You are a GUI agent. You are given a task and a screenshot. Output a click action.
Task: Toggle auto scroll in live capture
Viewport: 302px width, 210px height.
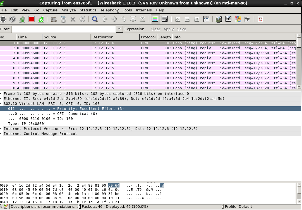click(x=165, y=19)
